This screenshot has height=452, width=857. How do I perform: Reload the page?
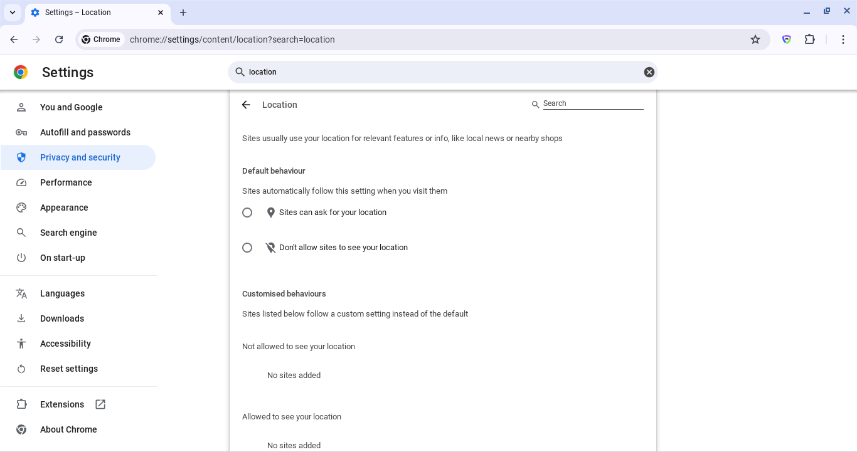(x=59, y=39)
